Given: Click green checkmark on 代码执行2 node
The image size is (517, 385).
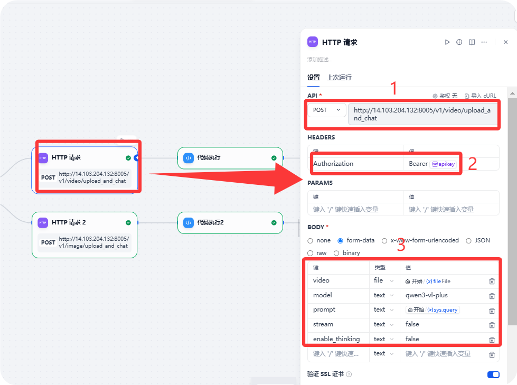Looking at the screenshot, I should coord(274,223).
